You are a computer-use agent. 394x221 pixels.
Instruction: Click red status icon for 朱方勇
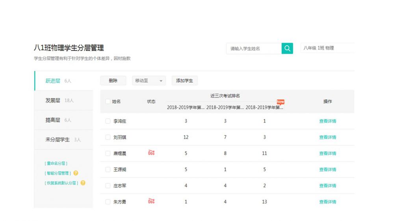pyautogui.click(x=151, y=201)
